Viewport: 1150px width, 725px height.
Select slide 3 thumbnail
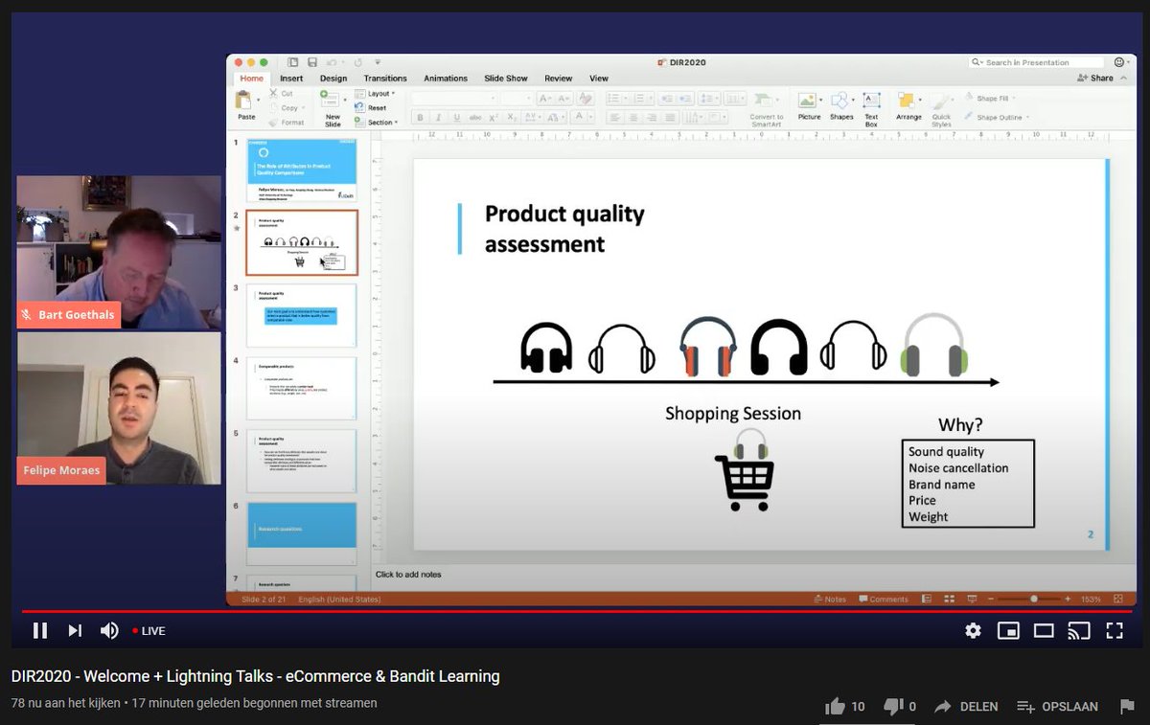click(x=302, y=316)
